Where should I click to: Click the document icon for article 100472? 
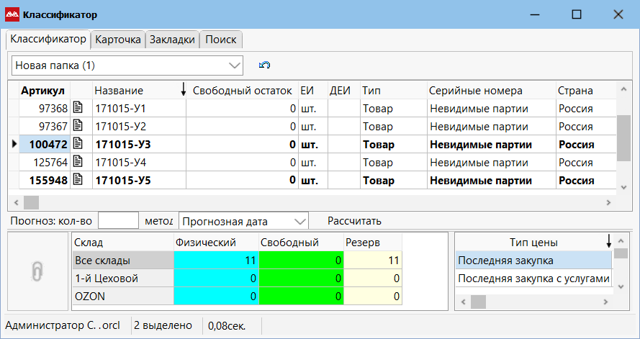click(x=78, y=144)
